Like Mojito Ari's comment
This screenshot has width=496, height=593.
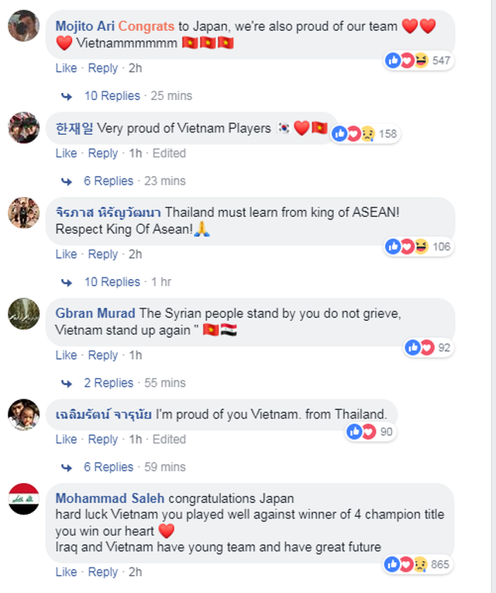click(x=66, y=68)
